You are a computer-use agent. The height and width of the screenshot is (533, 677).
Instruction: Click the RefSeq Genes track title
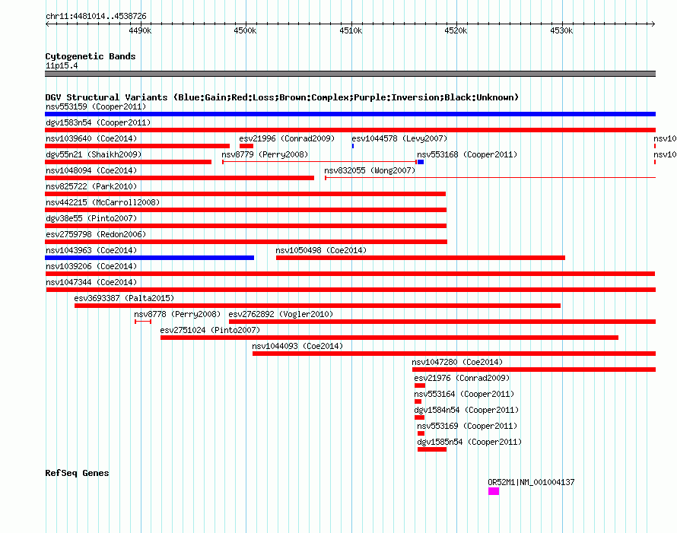[77, 473]
